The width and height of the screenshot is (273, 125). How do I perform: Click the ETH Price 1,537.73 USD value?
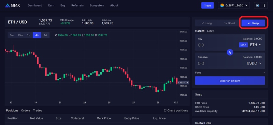pyautogui.click(x=257, y=103)
